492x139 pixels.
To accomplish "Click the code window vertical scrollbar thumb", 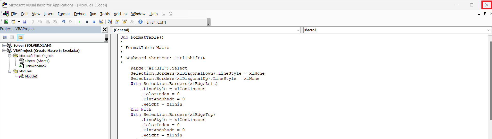I will [491, 81].
